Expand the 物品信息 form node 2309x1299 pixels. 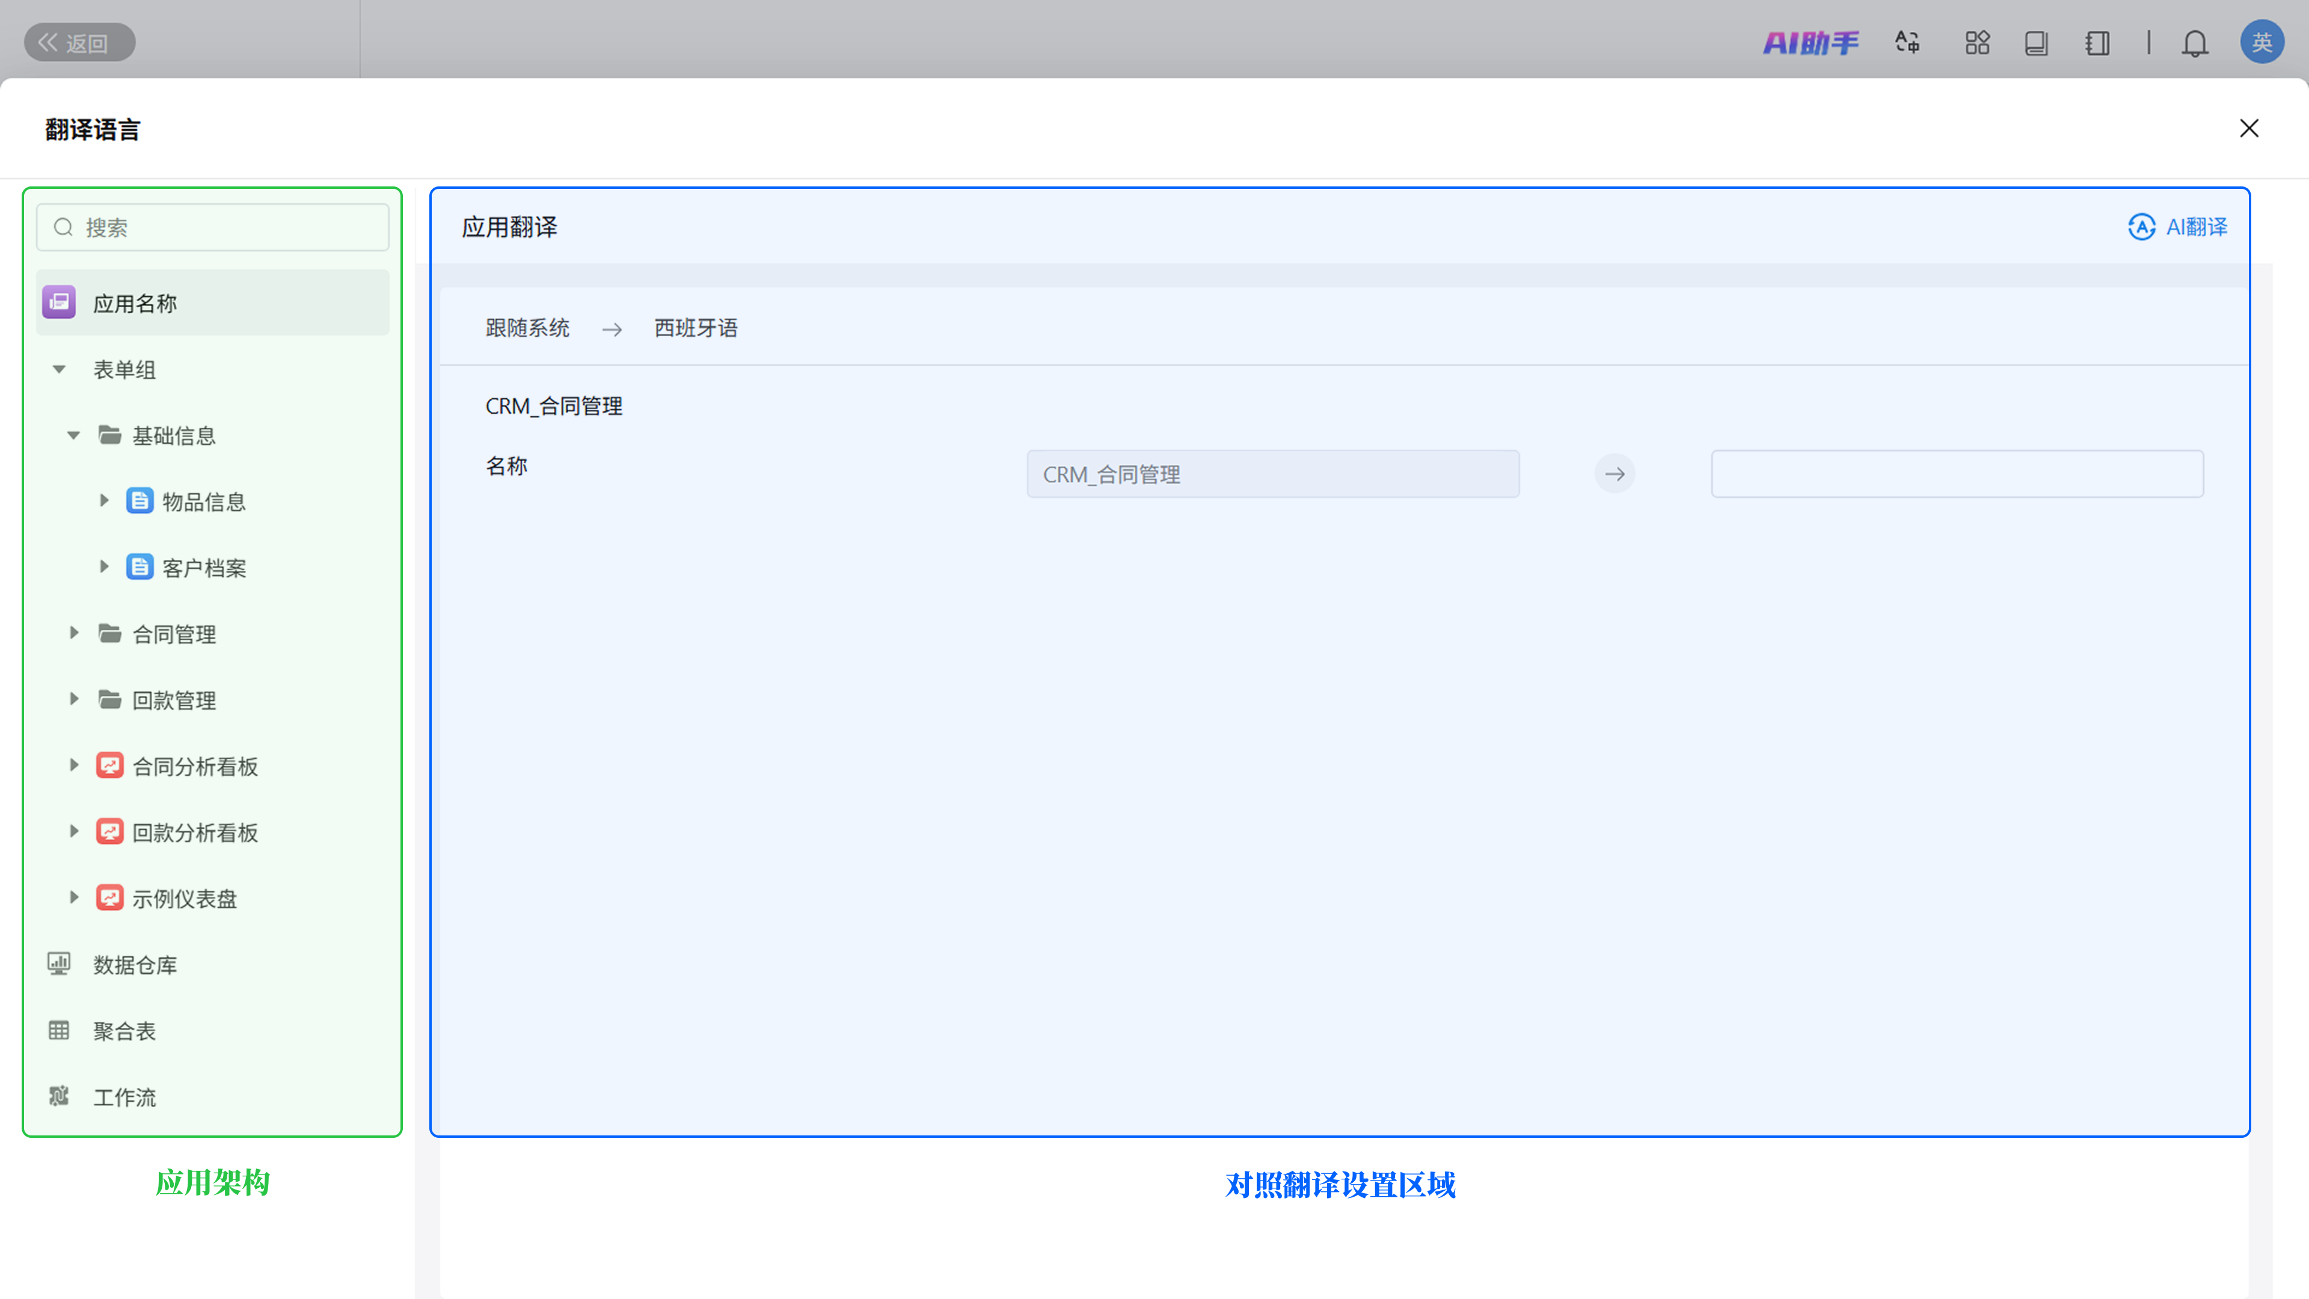104,501
